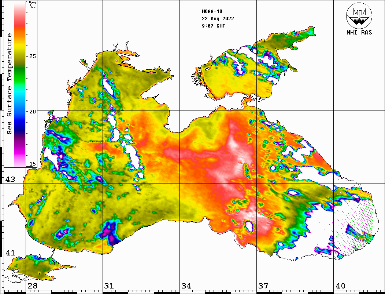Click the MHI RAS logo emblem
Image resolution: width=385 pixels, height=294 pixels.
tap(359, 15)
